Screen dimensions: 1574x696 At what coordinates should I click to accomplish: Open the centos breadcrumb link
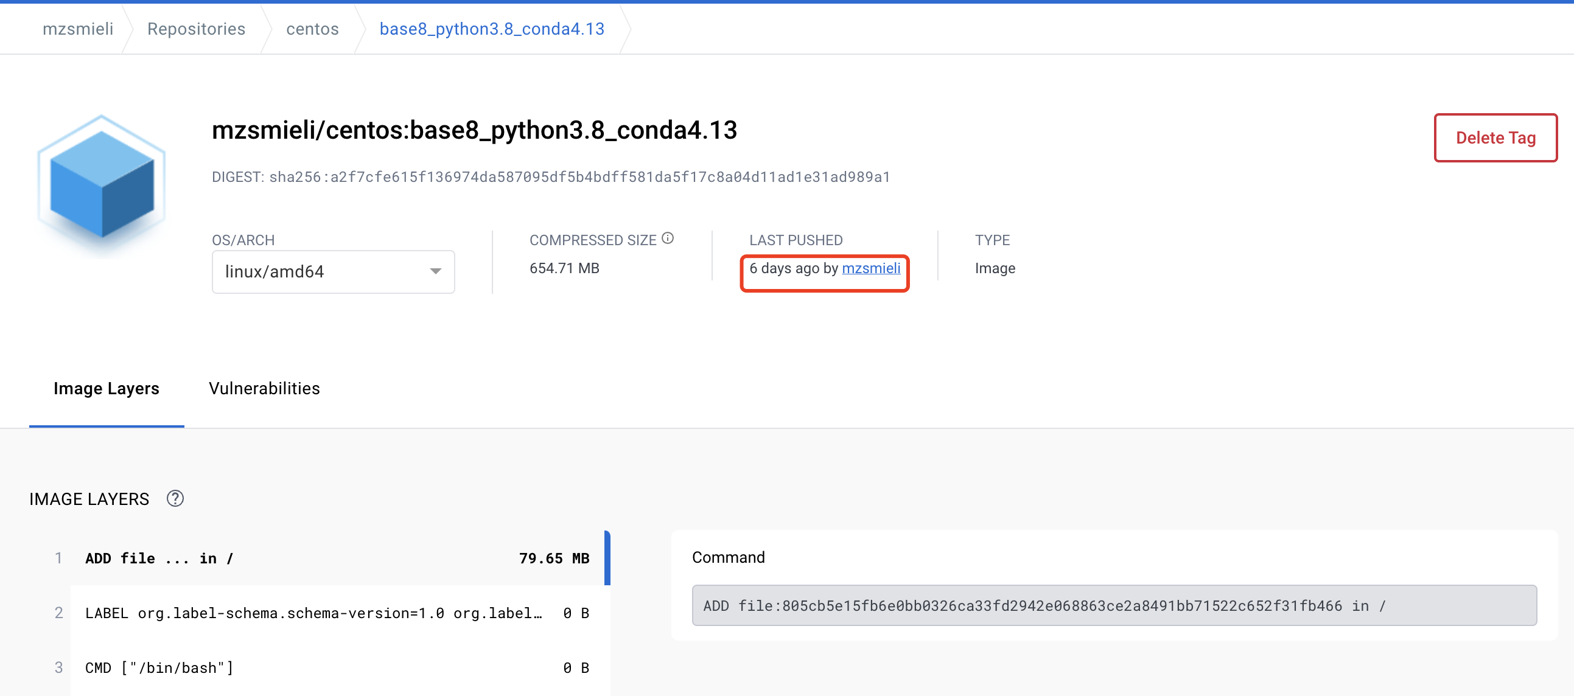(x=312, y=29)
